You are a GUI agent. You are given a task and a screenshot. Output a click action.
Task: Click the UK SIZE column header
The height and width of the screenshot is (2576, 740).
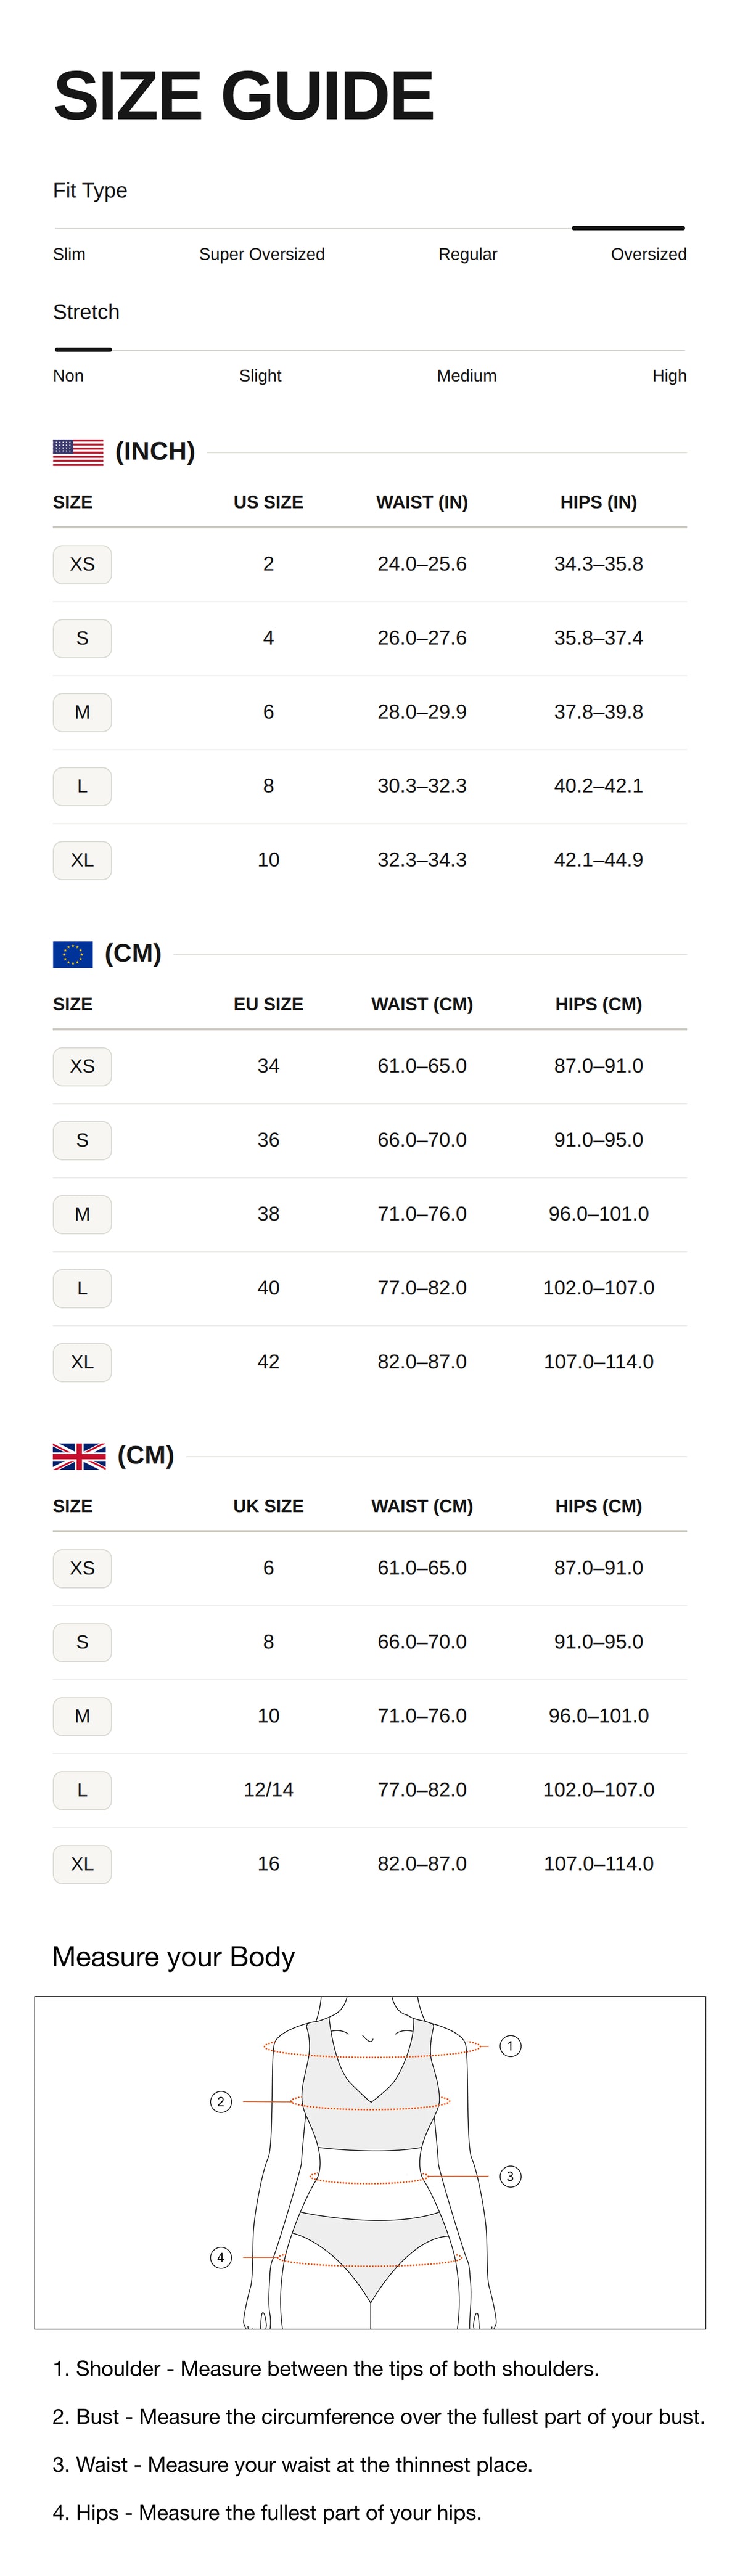click(x=268, y=1506)
